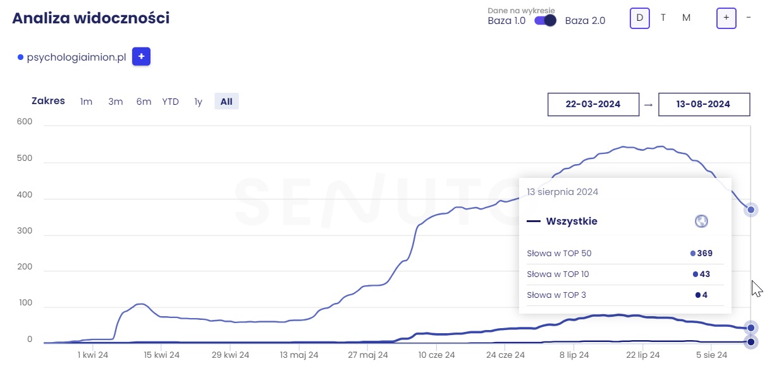
Task: Select the All range option
Action: 226,102
